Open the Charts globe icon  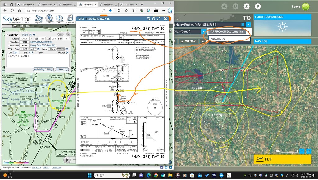(49, 19)
